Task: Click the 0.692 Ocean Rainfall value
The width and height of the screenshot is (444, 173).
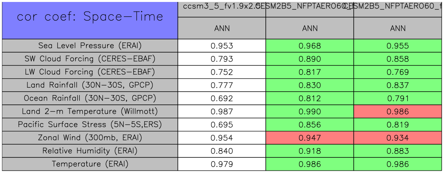Action: pos(222,99)
